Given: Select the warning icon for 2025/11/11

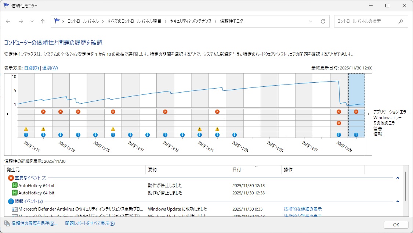Looking at the screenshot, I should click(x=26, y=129).
